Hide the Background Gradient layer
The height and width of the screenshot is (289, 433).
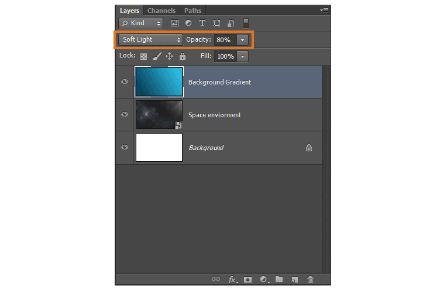(125, 81)
